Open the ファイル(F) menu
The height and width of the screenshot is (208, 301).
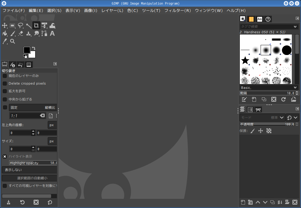tap(14, 11)
